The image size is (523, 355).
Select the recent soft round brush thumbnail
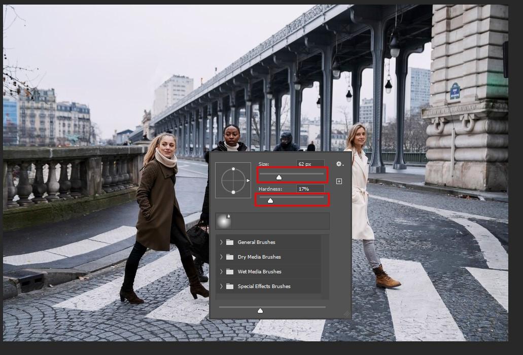[x=224, y=221]
